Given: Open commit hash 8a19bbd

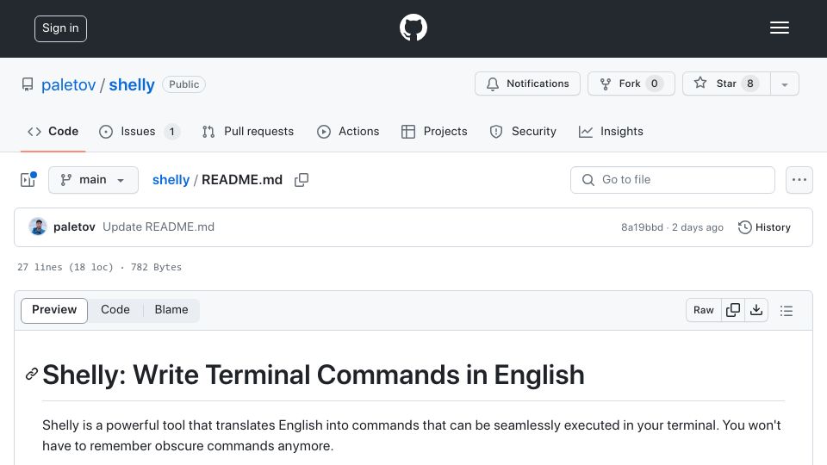Looking at the screenshot, I should coord(642,227).
